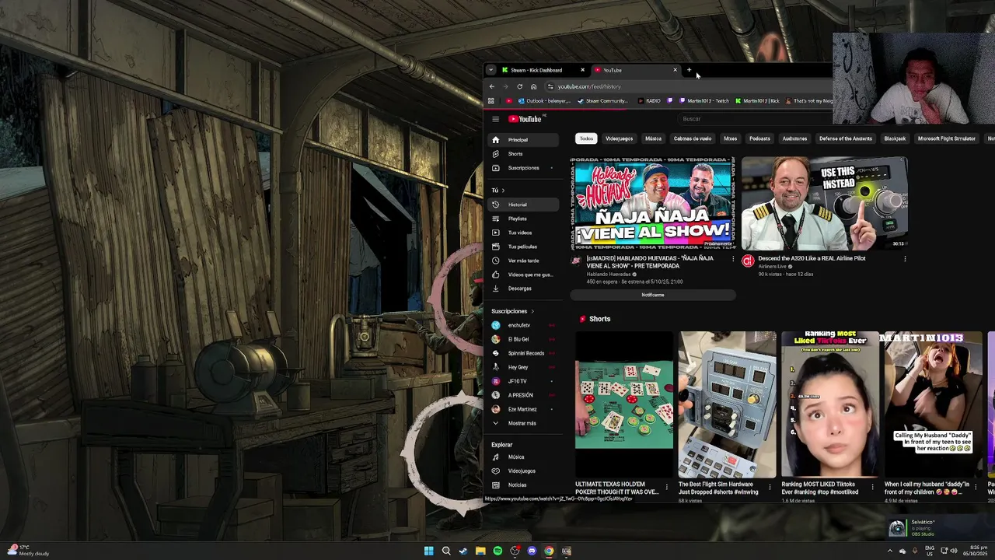995x560 pixels.
Task: Select the Mixes filter chip
Action: tap(730, 138)
